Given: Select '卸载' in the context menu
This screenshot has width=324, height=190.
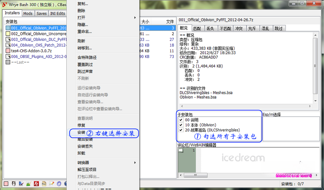Looking at the screenshot, I should point(81,153).
